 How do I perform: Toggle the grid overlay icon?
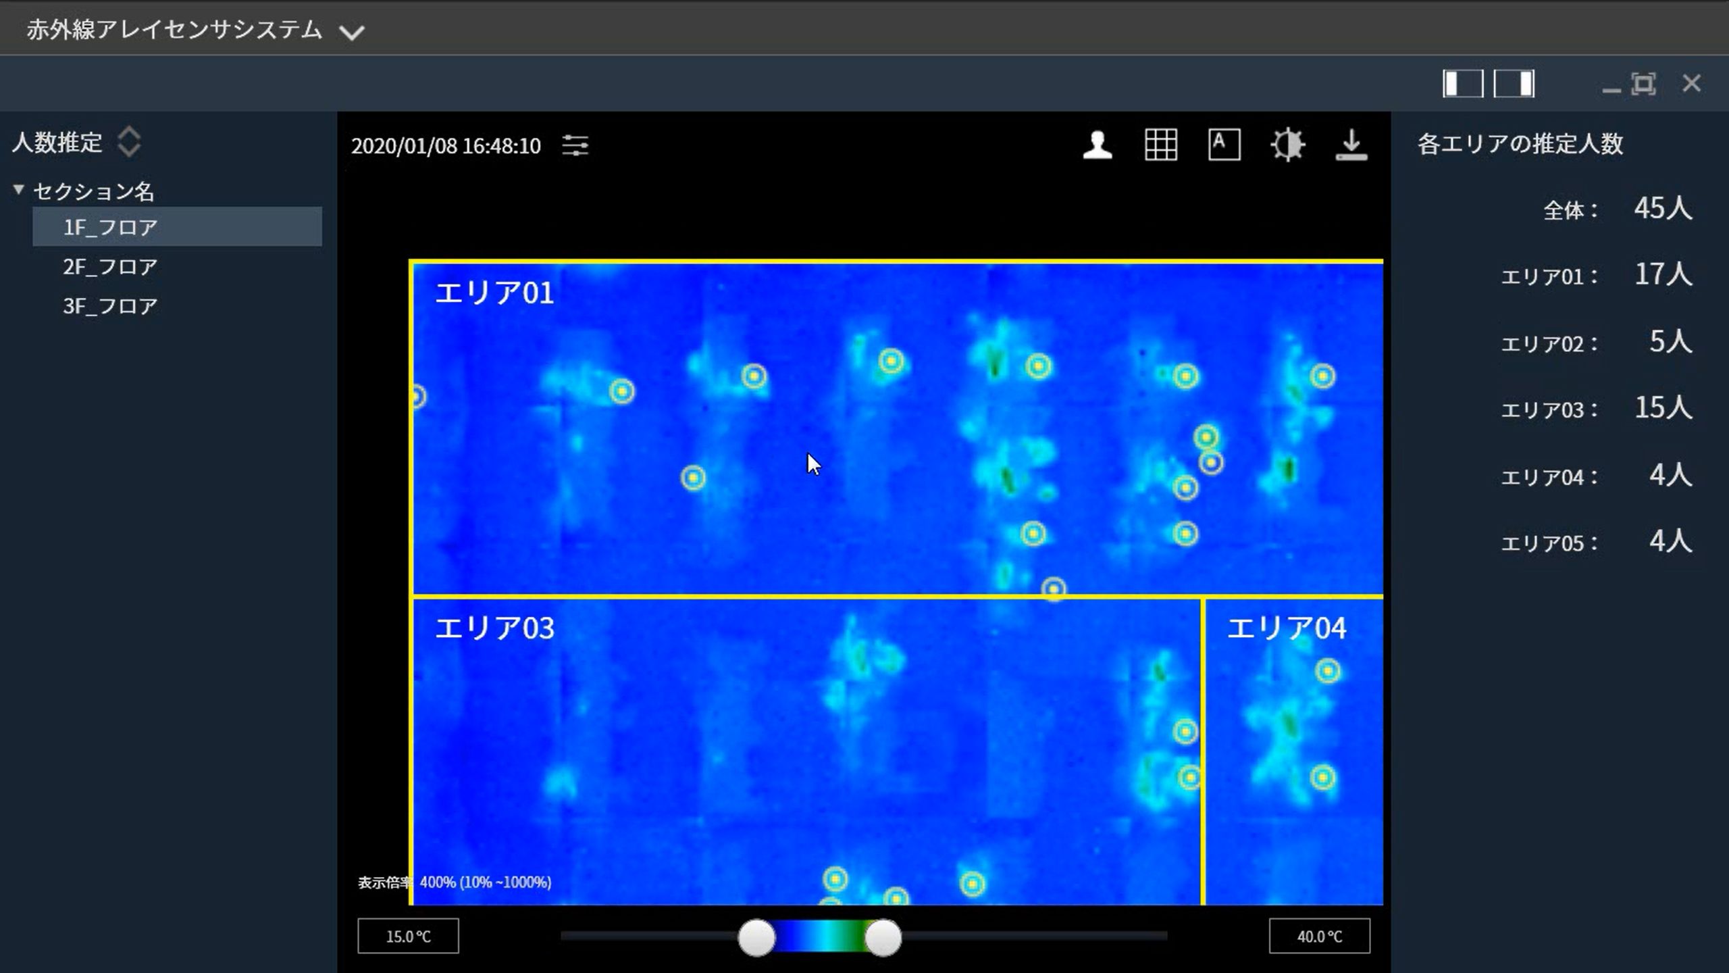pos(1161,145)
